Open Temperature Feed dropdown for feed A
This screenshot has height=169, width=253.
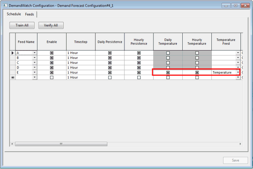click(x=238, y=53)
